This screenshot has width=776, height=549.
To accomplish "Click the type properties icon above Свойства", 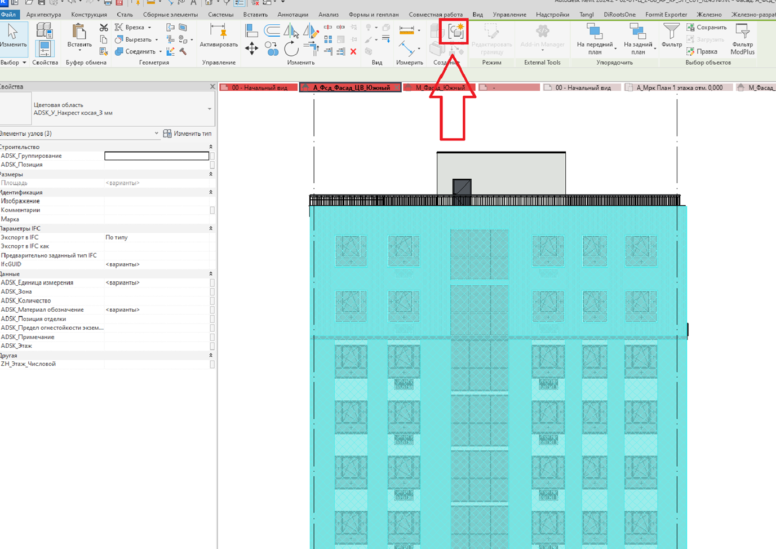I will 45,30.
